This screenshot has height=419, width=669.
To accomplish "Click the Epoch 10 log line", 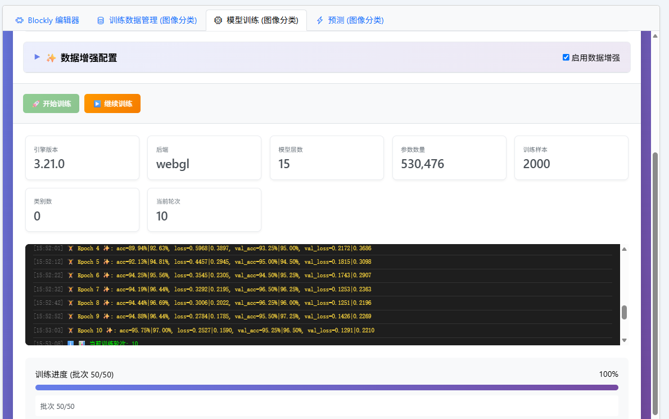I will click(x=323, y=331).
